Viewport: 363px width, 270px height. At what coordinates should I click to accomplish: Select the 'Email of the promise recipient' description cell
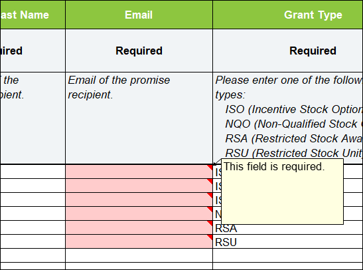click(139, 118)
